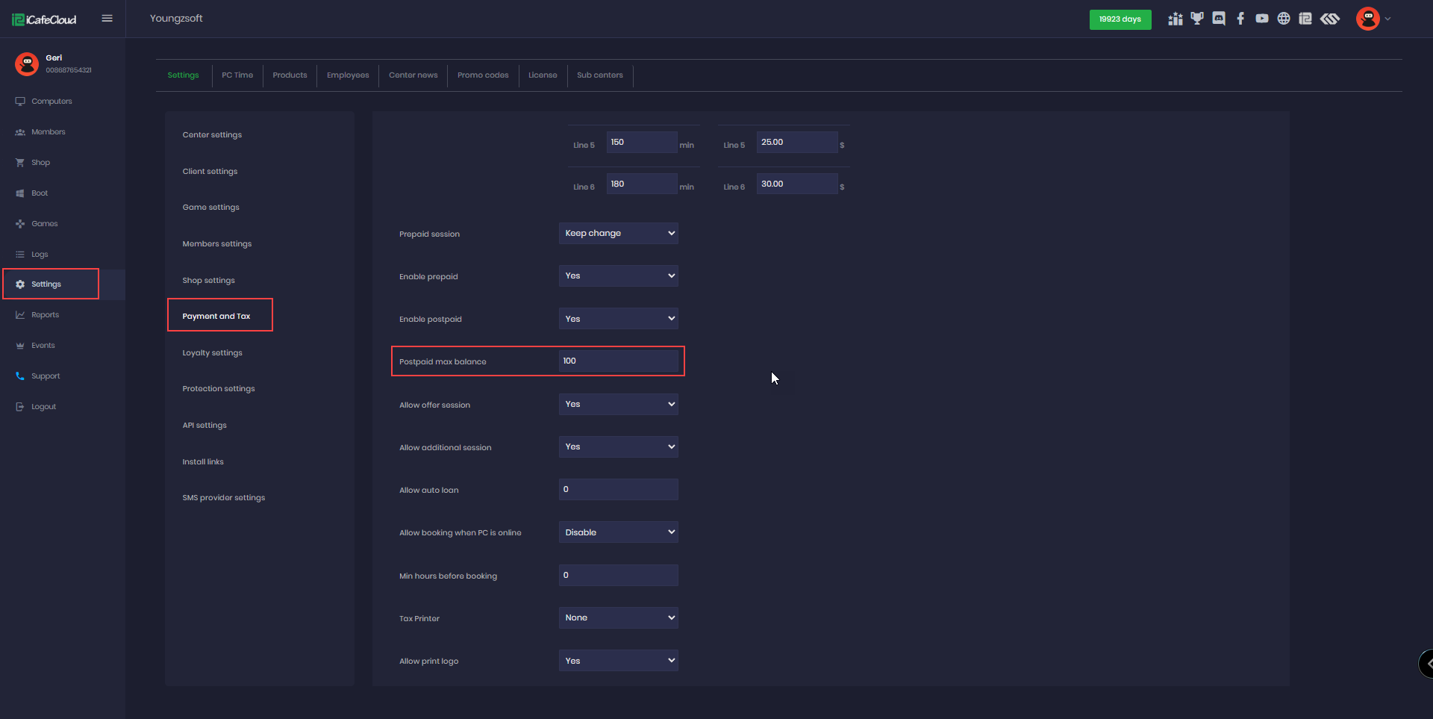Click the trophy icon in header
This screenshot has height=719, width=1433.
click(x=1197, y=18)
